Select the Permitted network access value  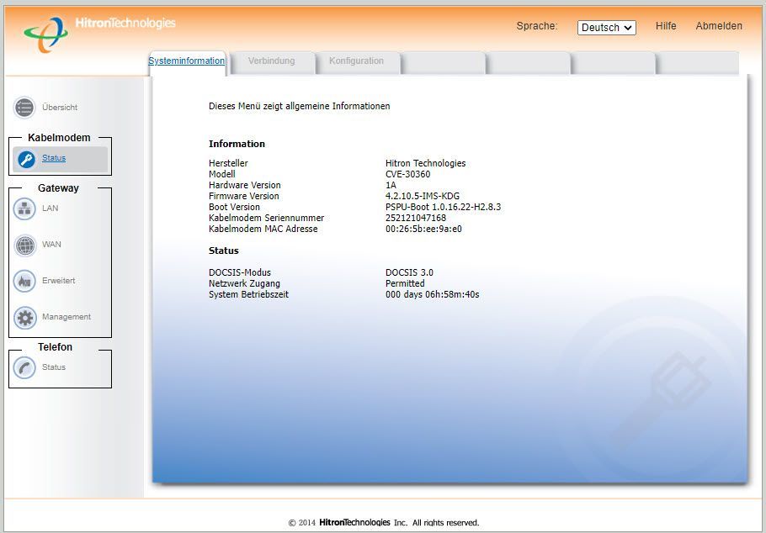click(x=405, y=283)
